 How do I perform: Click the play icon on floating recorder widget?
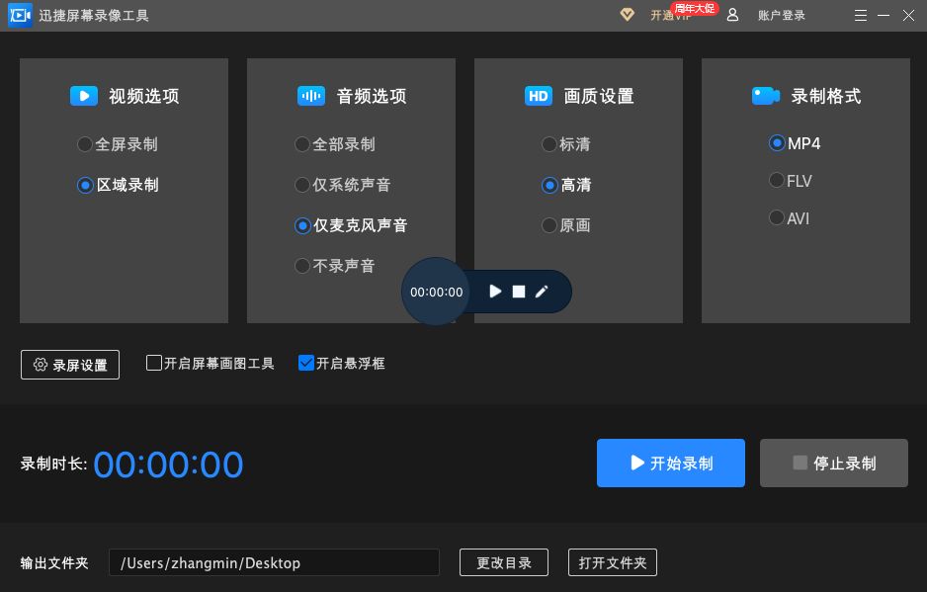[x=496, y=292]
